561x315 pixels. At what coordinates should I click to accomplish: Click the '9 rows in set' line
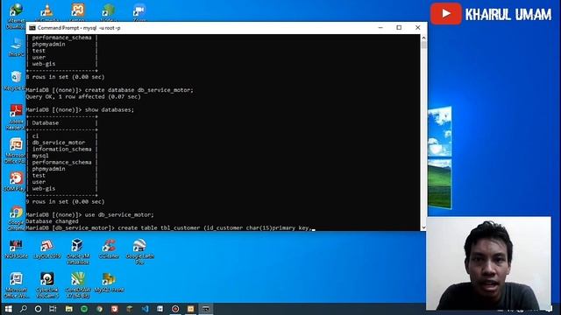coord(65,201)
